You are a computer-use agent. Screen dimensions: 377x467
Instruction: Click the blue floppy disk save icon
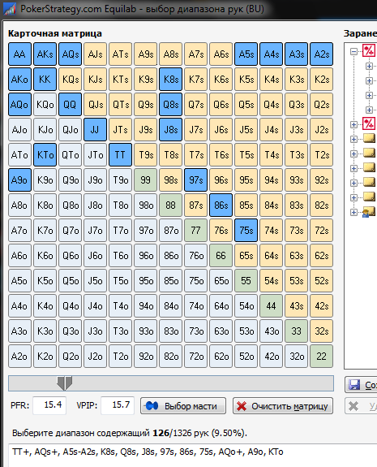[354, 385]
